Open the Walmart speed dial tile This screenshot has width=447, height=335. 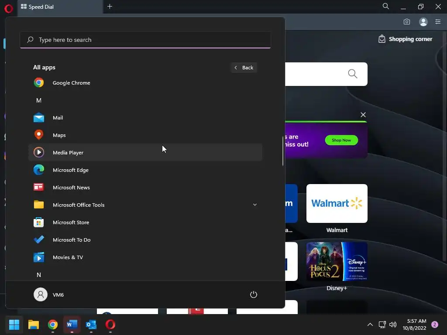[x=337, y=203]
